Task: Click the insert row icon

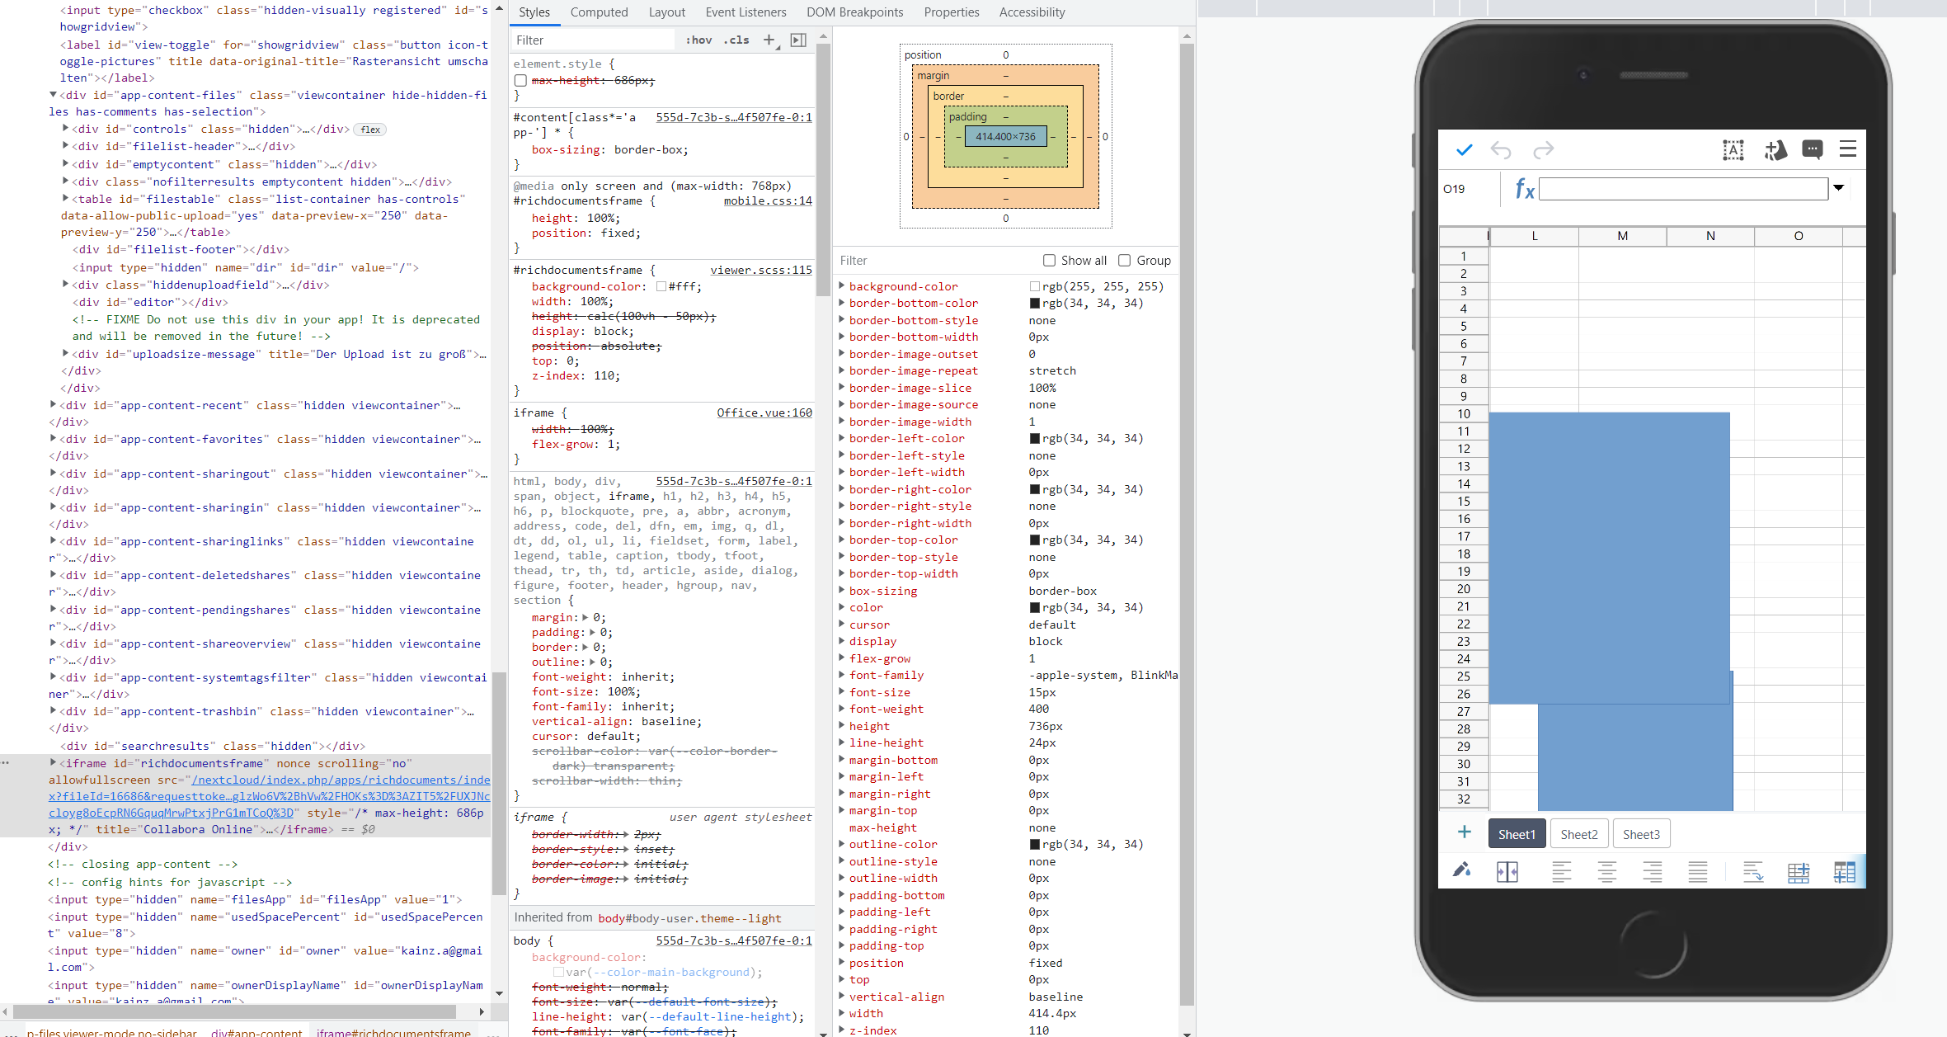Action: (x=1799, y=872)
